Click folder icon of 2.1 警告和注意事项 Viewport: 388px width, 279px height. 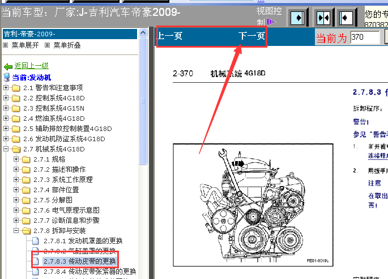(16, 88)
